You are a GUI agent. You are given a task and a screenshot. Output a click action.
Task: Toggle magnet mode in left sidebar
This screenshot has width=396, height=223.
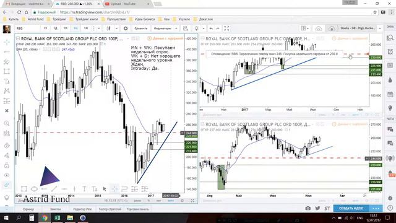(x=7, y=146)
